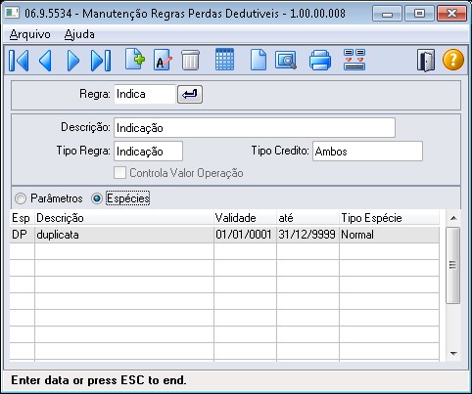Open help question mark icon
The image size is (472, 394).
(x=453, y=60)
